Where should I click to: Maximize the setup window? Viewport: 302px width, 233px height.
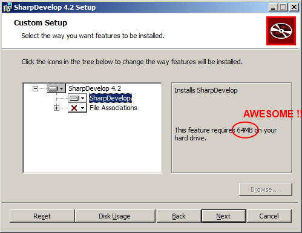(x=283, y=7)
